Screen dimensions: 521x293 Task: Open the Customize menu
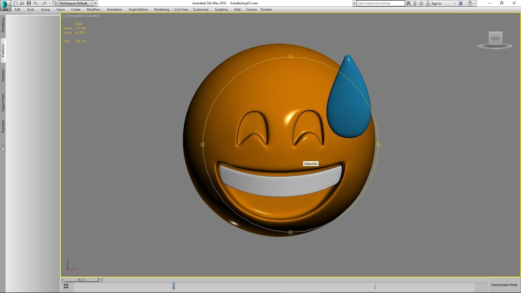[x=201, y=9]
